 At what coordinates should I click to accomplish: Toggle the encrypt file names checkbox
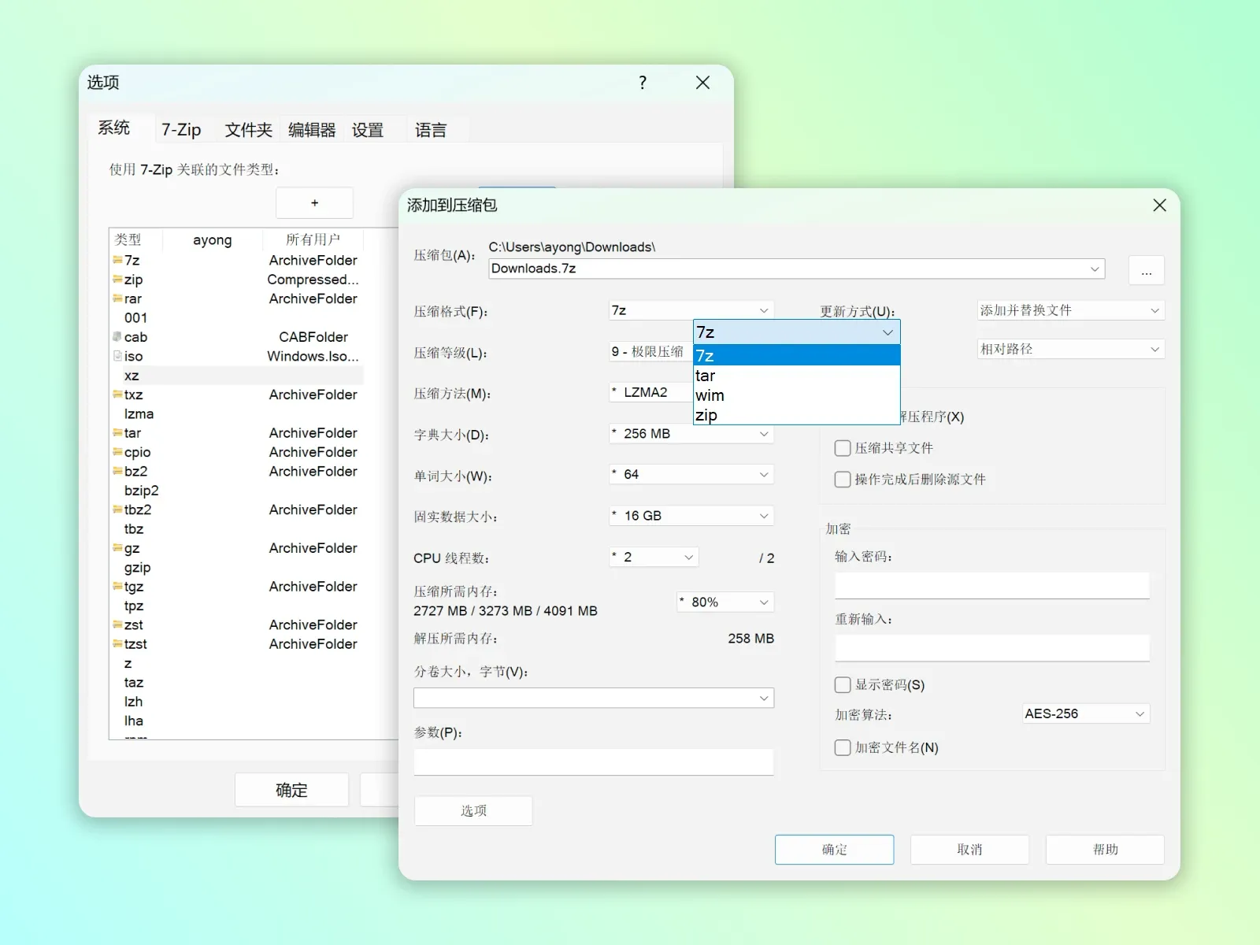click(x=843, y=748)
